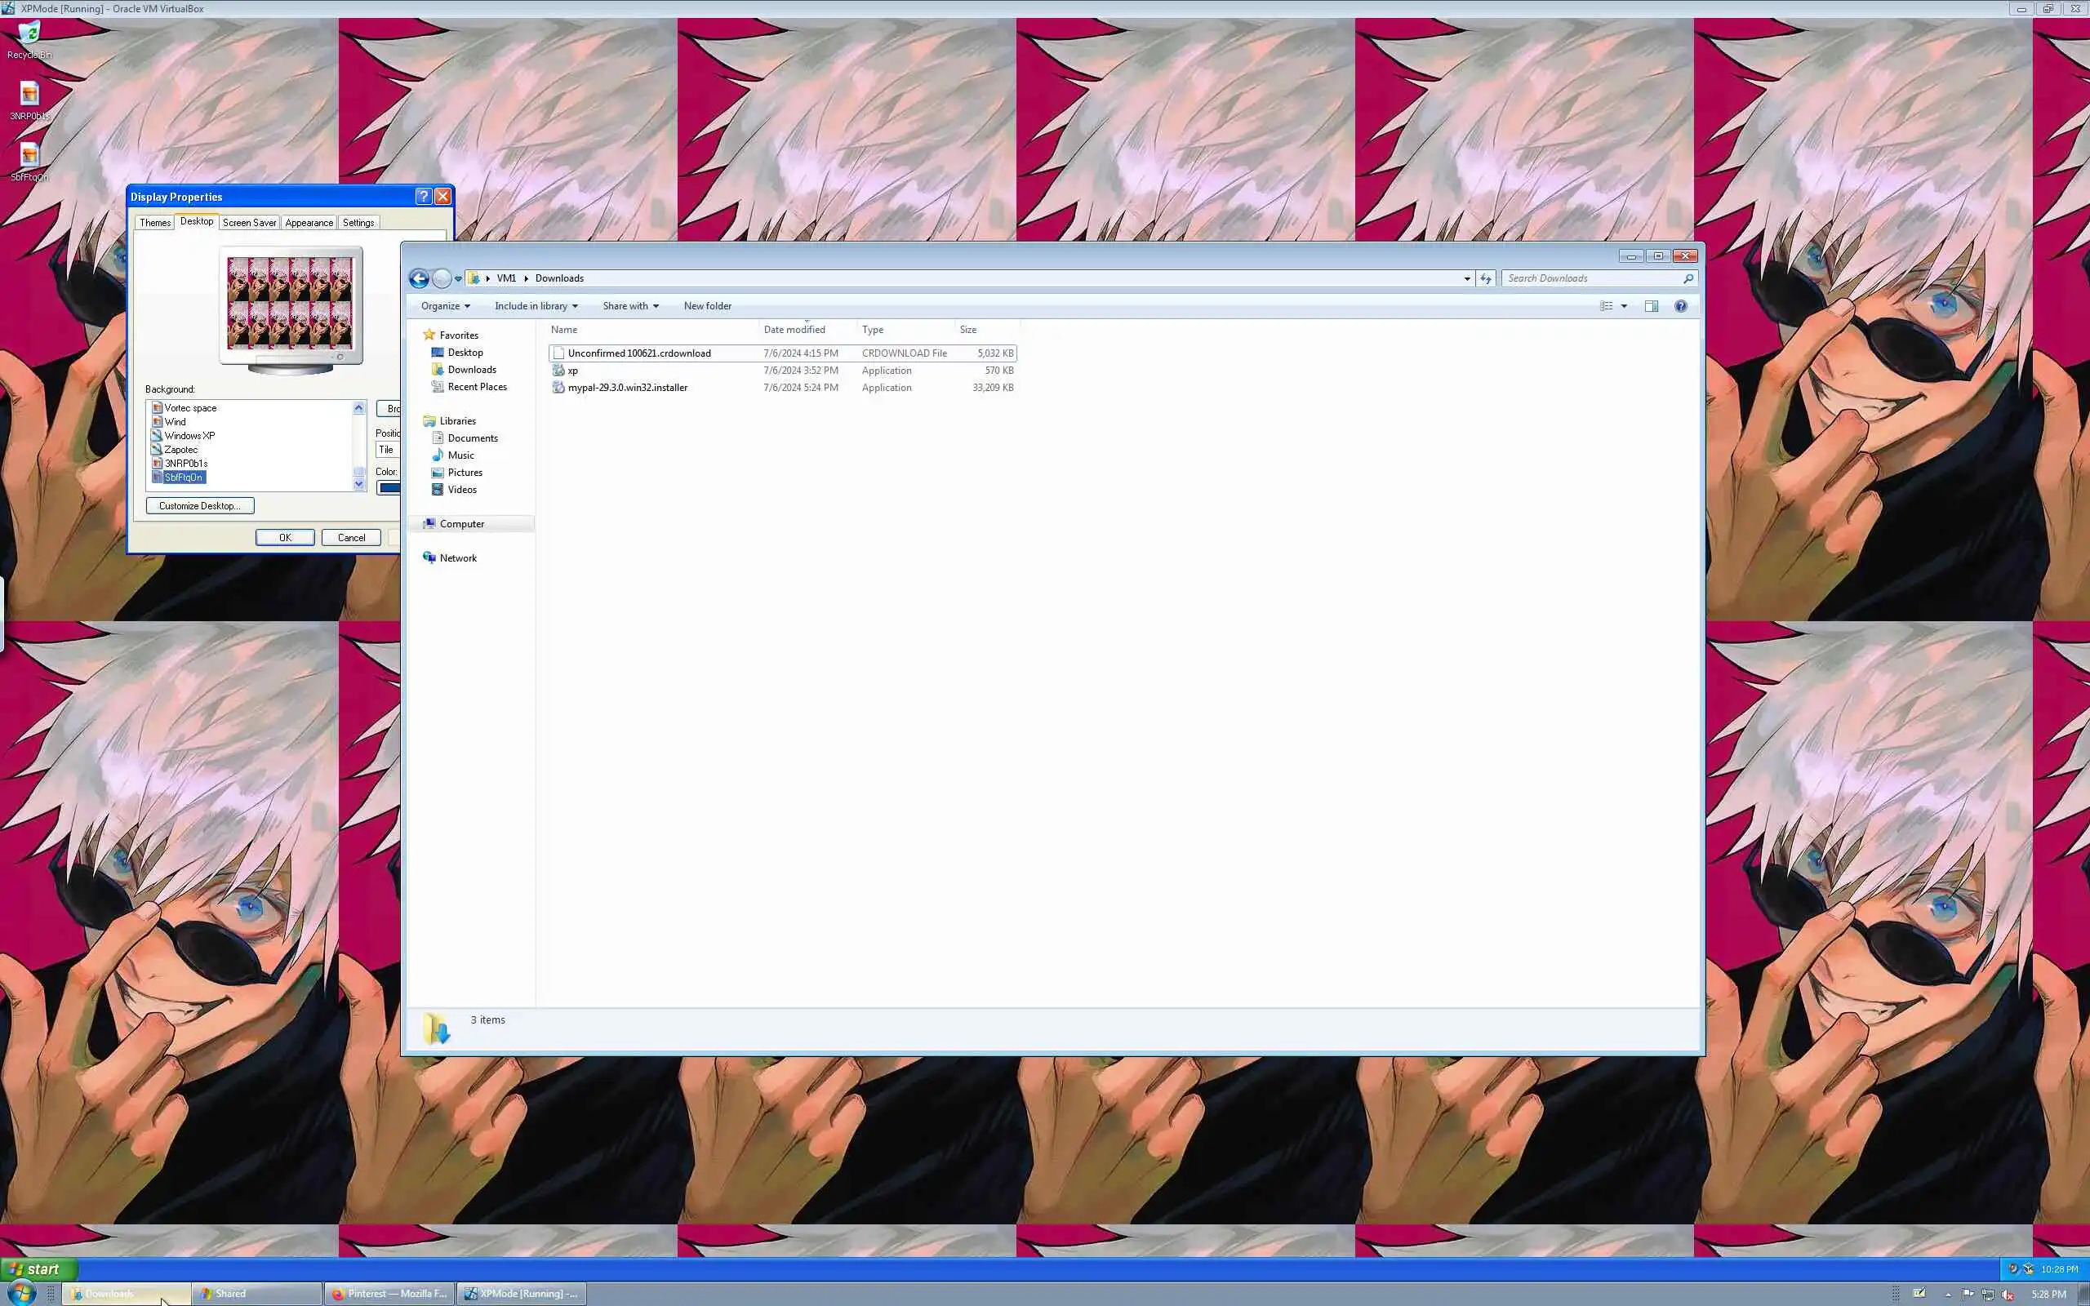
Task: Expand the Include in library menu
Action: [x=536, y=306]
